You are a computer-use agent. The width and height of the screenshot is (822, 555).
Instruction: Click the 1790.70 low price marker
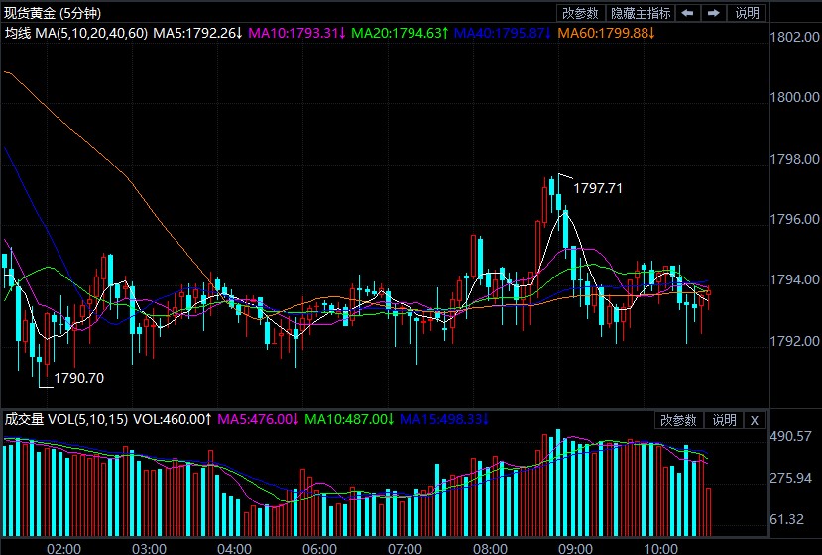(x=78, y=378)
